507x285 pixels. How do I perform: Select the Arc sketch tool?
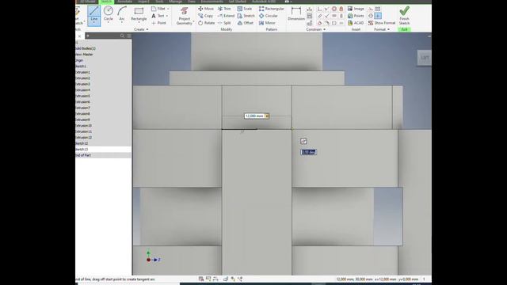tap(122, 14)
